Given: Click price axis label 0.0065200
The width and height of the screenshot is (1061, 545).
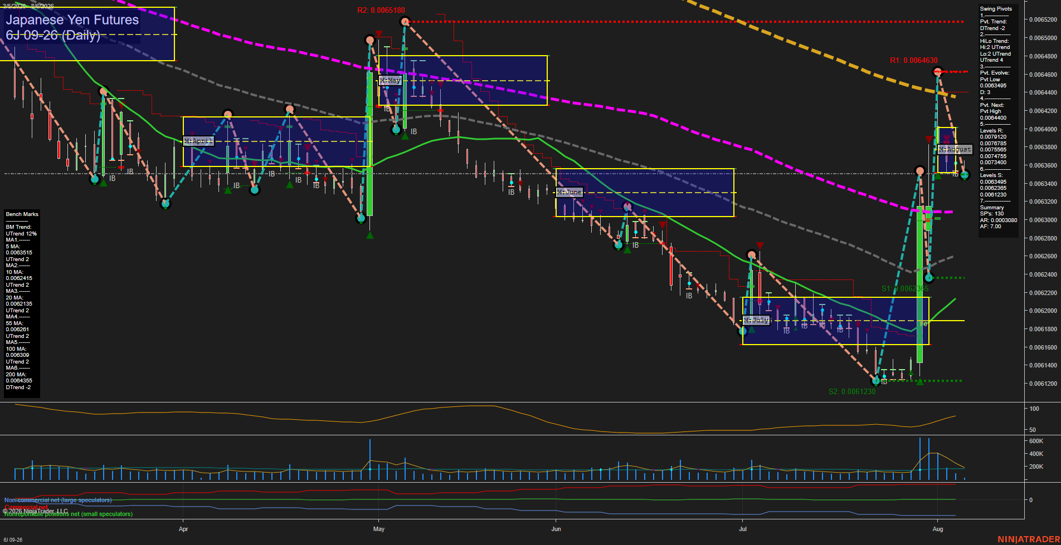Looking at the screenshot, I should [x=1043, y=19].
